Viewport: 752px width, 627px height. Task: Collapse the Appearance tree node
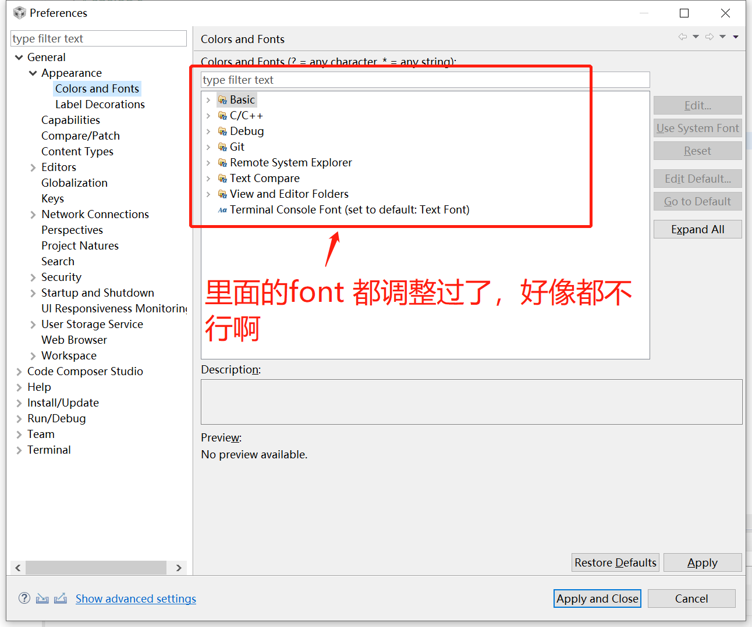33,73
